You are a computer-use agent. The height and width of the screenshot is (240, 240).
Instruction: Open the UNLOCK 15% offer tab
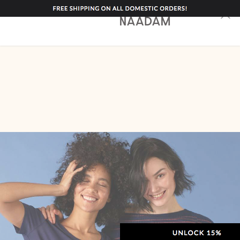(180, 232)
